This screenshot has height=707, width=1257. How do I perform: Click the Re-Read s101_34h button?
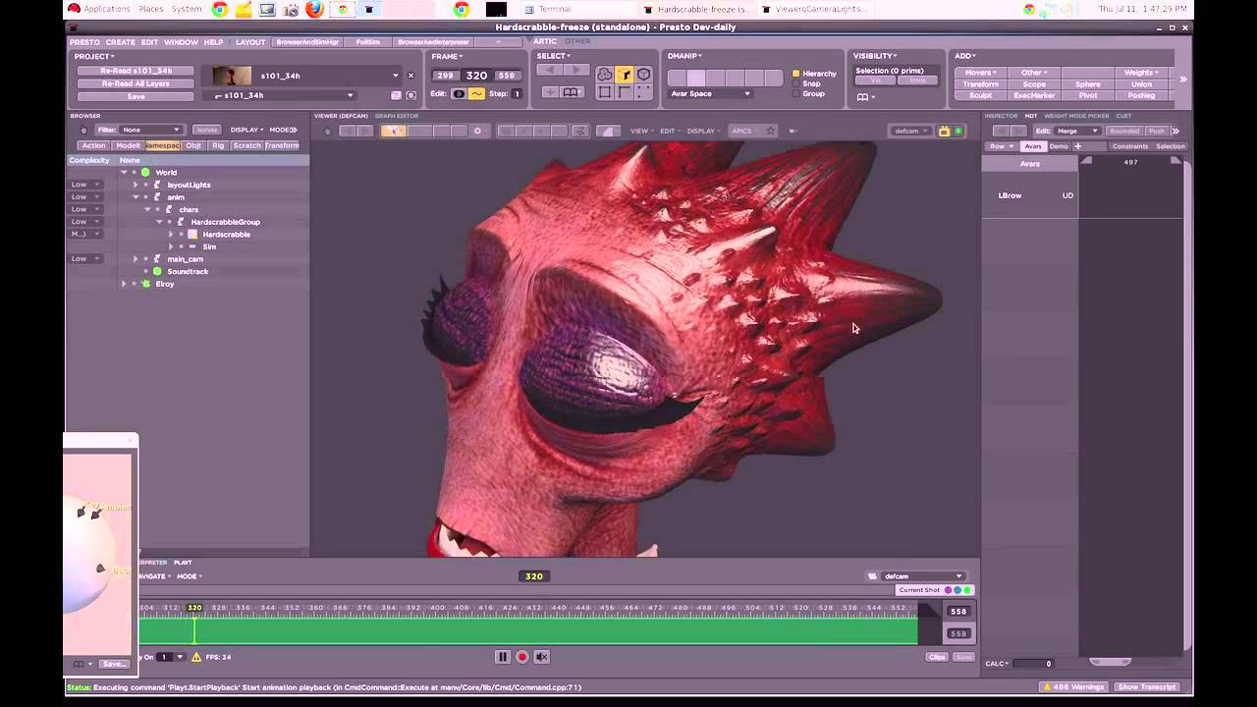point(137,71)
